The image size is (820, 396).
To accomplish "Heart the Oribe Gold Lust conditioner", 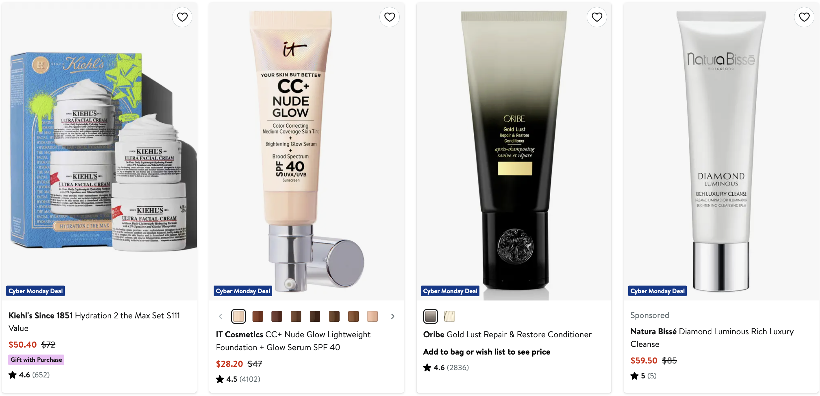I will click(597, 17).
